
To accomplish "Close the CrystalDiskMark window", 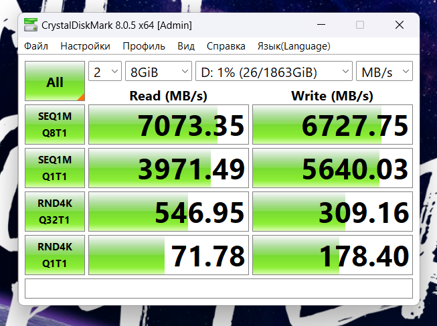I will (400, 25).
